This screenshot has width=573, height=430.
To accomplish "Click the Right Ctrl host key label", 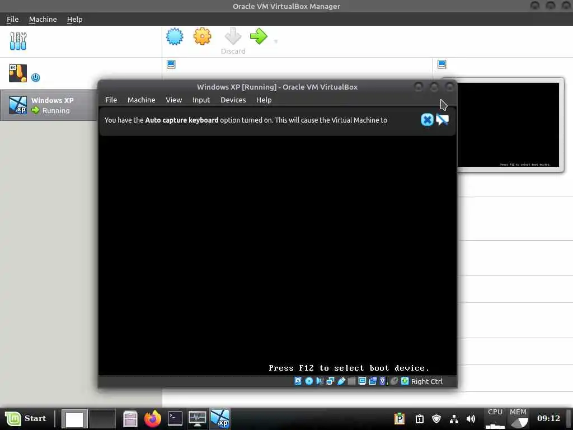I will click(427, 381).
